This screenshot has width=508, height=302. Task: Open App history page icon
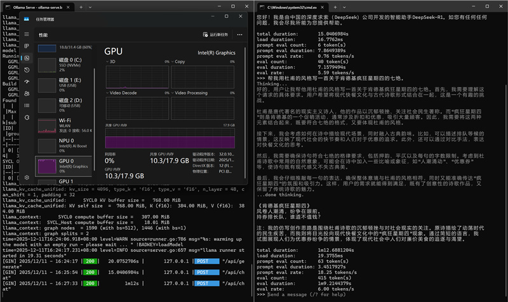tap(27, 70)
